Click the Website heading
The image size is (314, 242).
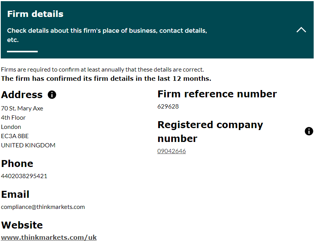[22, 225]
